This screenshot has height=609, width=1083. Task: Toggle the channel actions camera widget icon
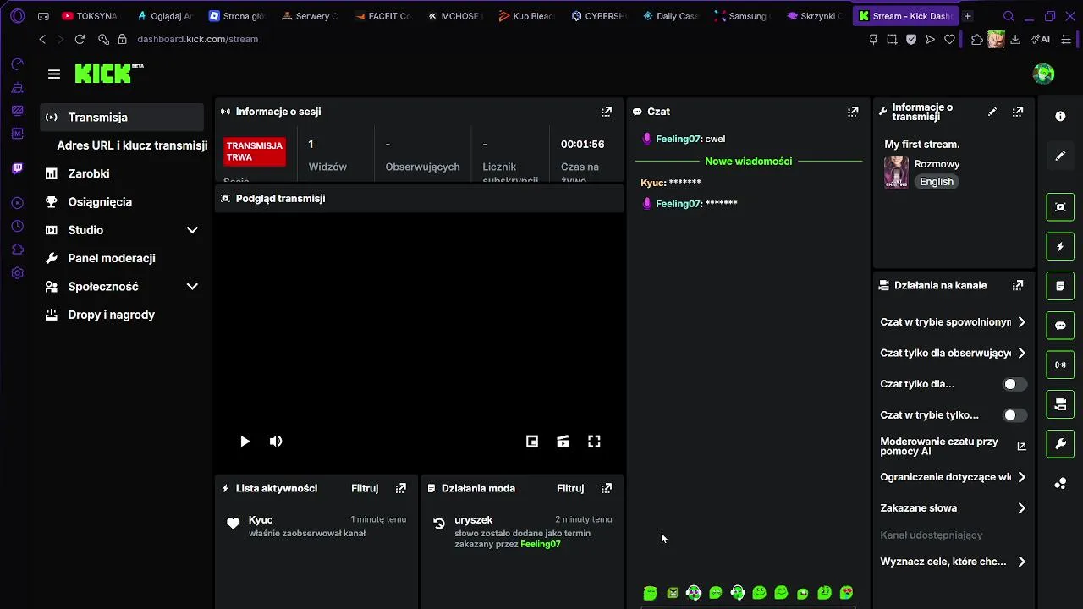pos(1060,404)
